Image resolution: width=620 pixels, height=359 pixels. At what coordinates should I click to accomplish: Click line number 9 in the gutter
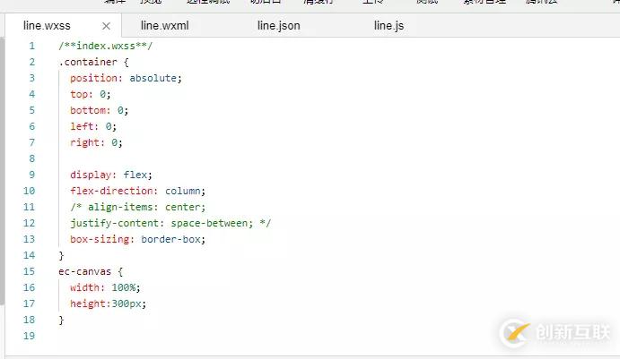click(31, 175)
